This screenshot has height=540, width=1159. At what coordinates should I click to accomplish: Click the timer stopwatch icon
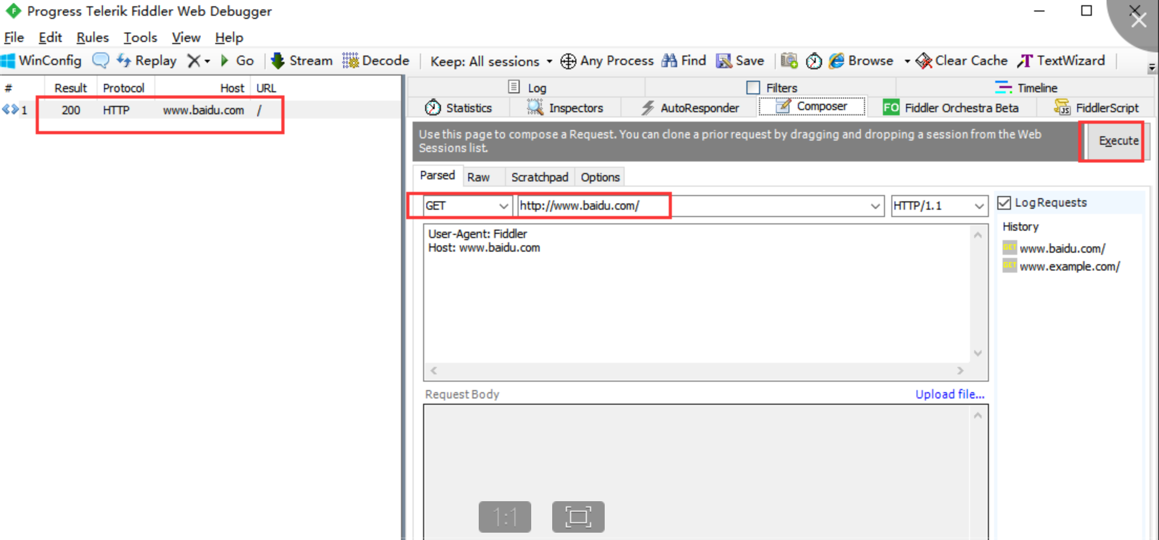pyautogui.click(x=814, y=61)
